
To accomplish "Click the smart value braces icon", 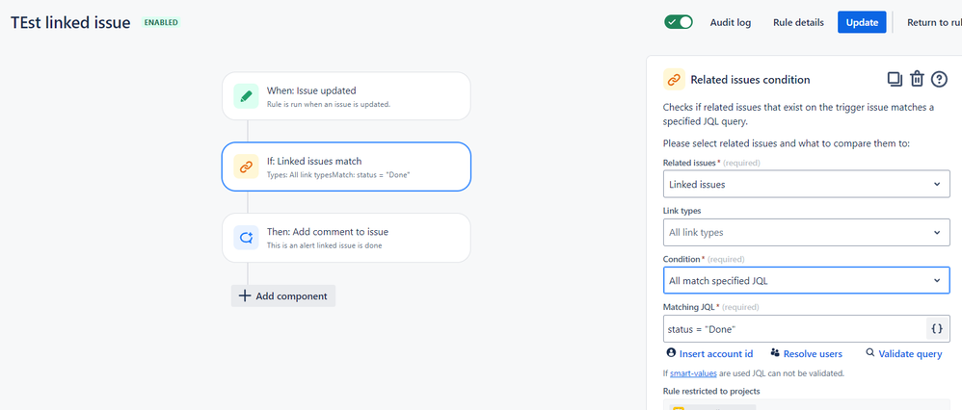I will pos(936,329).
